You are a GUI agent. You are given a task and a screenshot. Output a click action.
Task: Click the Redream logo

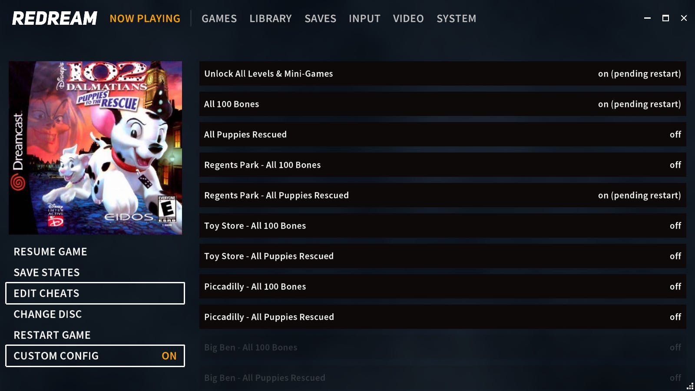point(55,18)
